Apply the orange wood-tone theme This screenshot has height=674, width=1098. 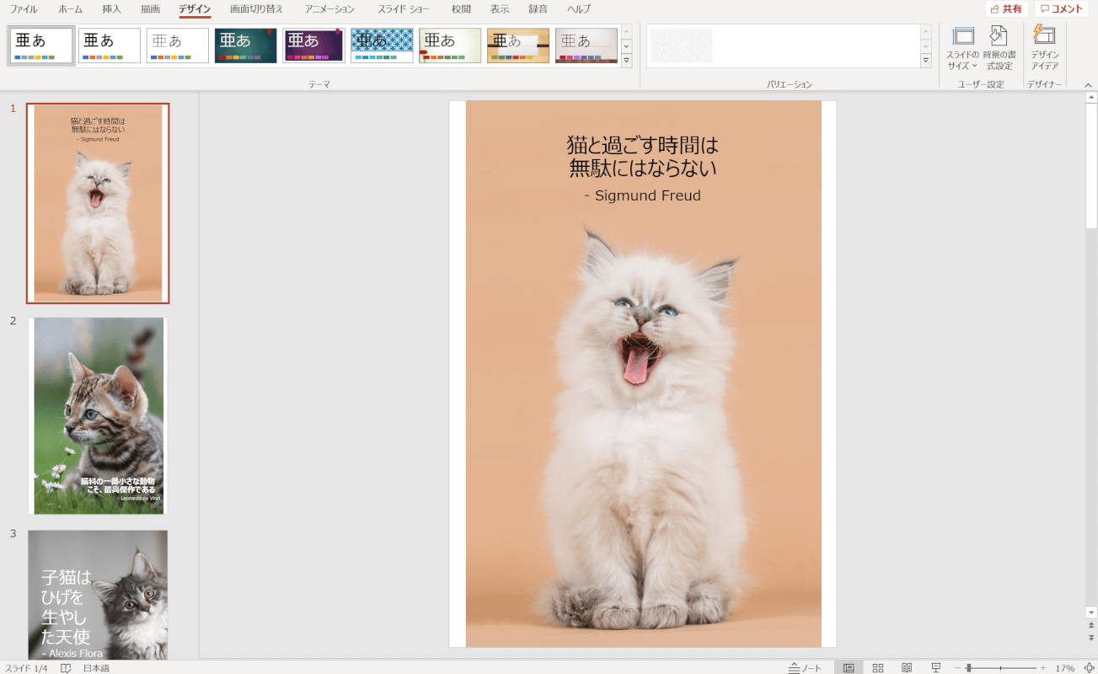pos(518,45)
